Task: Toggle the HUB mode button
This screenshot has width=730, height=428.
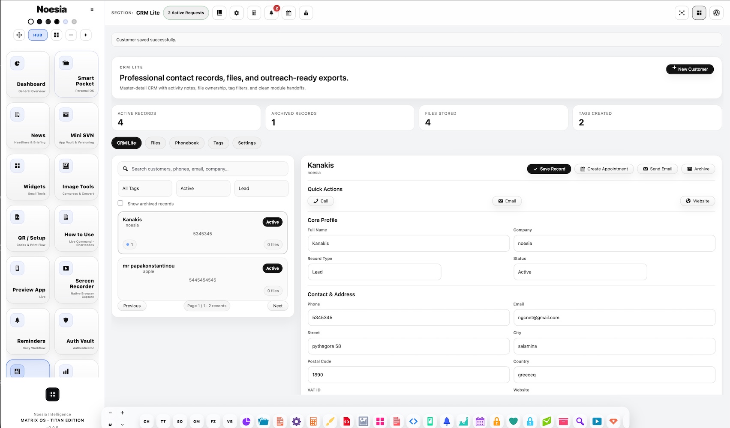Action: tap(38, 35)
